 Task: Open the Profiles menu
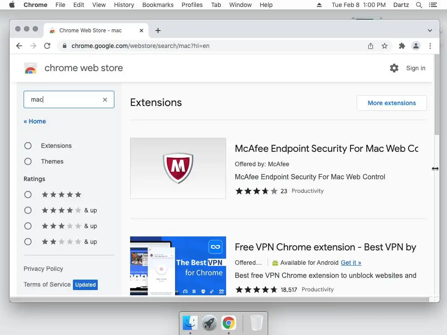pos(192,5)
